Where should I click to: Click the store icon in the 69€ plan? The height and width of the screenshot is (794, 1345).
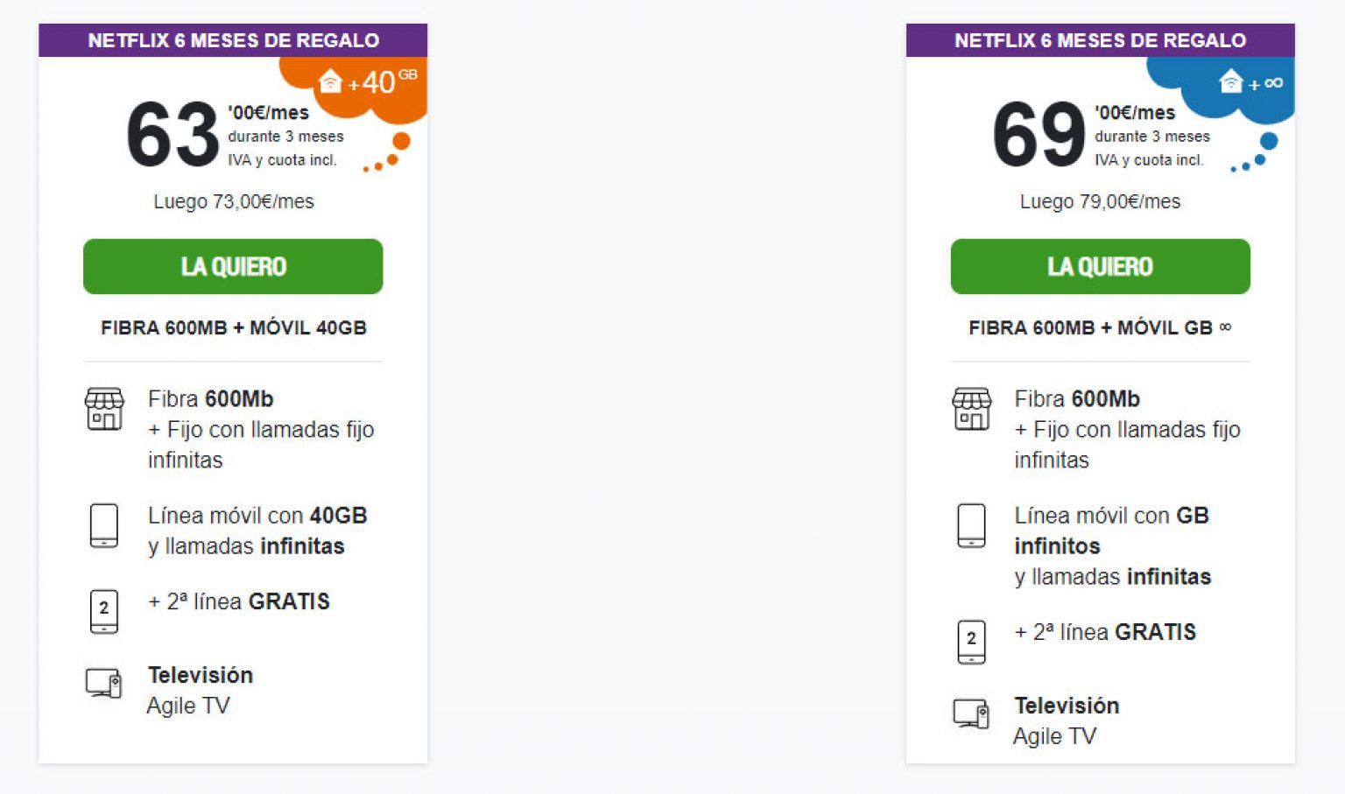[972, 409]
